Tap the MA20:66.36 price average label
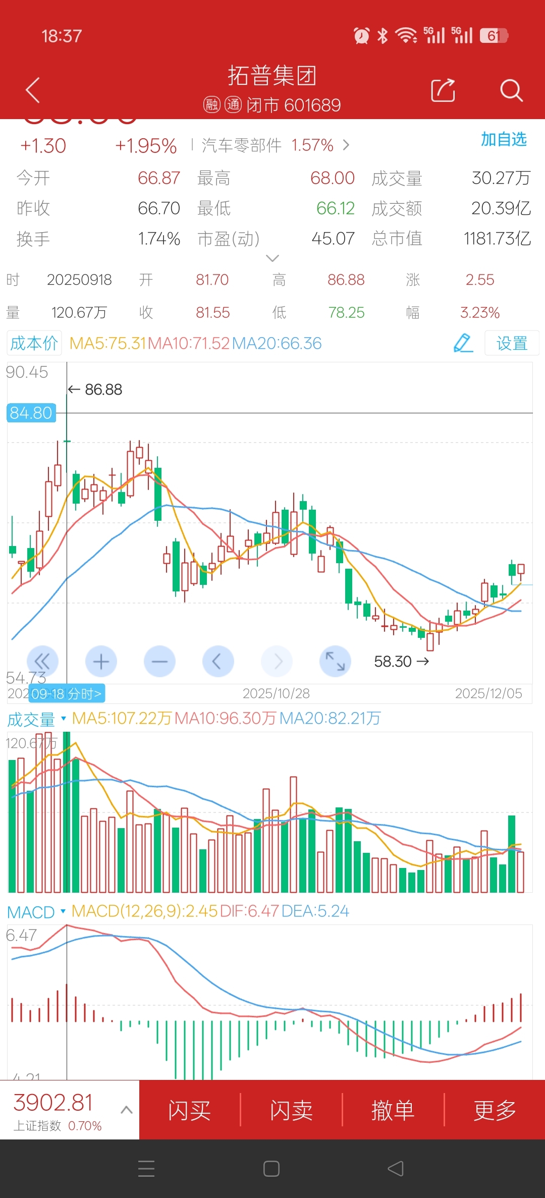Image resolution: width=545 pixels, height=1198 pixels. coord(277,343)
